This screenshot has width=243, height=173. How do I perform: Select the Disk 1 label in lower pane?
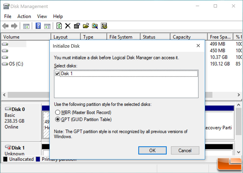18,148
